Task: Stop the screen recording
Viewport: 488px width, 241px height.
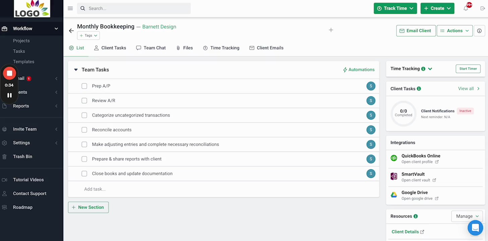Action: tap(9, 73)
